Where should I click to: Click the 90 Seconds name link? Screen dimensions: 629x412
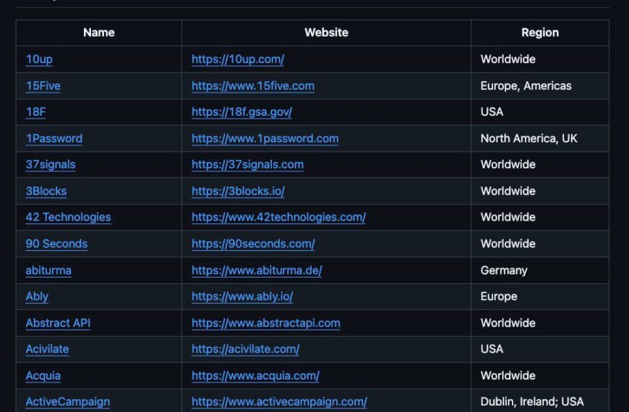56,244
